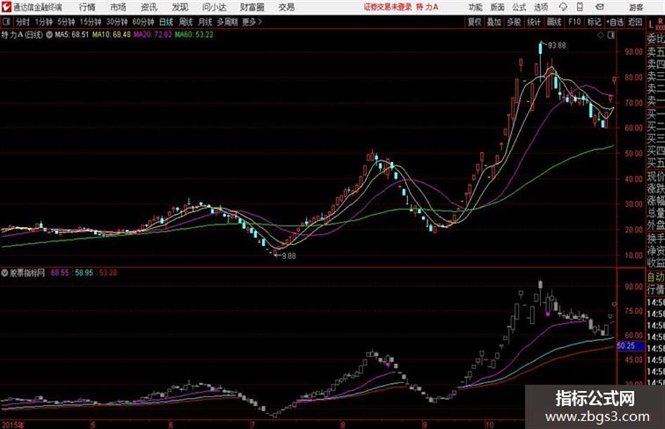The width and height of the screenshot is (665, 429).
Task: Expand MA settings arrow beside 特力A(日线)
Action: [x=49, y=35]
